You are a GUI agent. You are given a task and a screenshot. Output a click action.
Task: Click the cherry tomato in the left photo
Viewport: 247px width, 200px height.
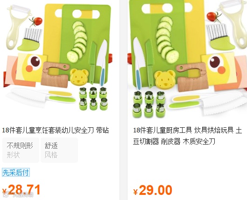coord(36,21)
